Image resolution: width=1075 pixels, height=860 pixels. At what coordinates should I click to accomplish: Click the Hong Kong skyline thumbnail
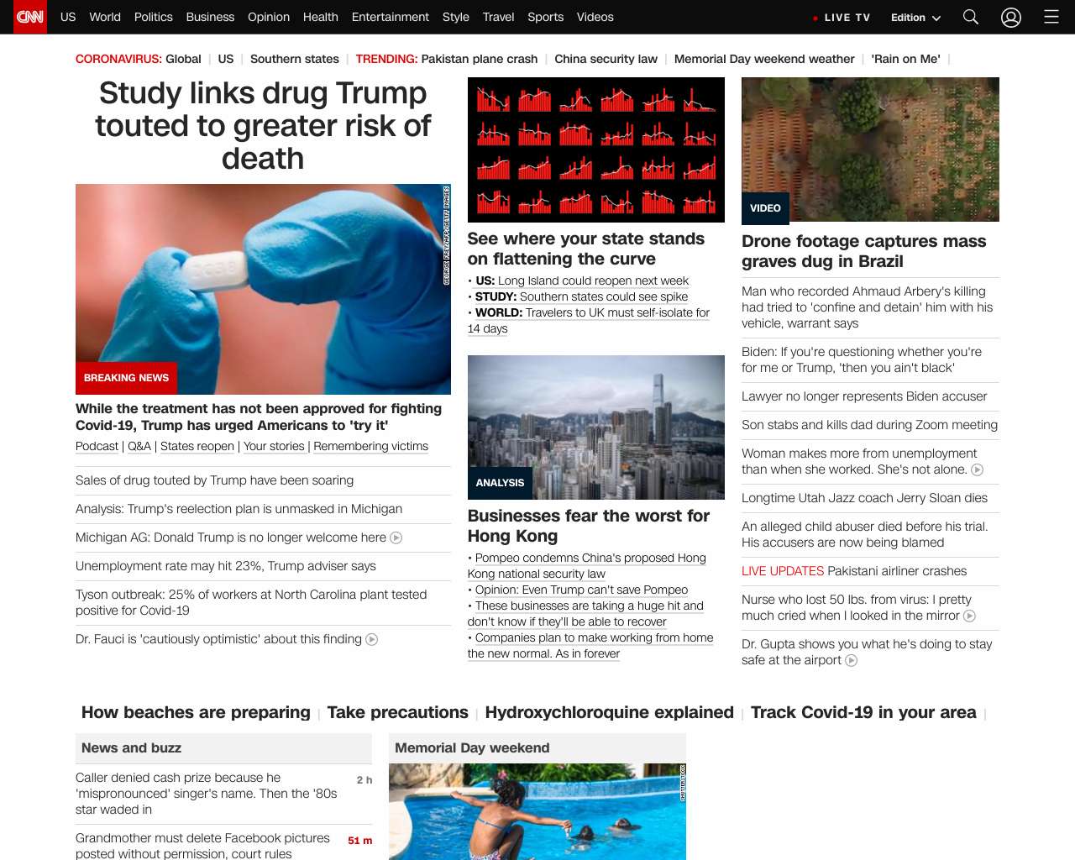pos(596,427)
